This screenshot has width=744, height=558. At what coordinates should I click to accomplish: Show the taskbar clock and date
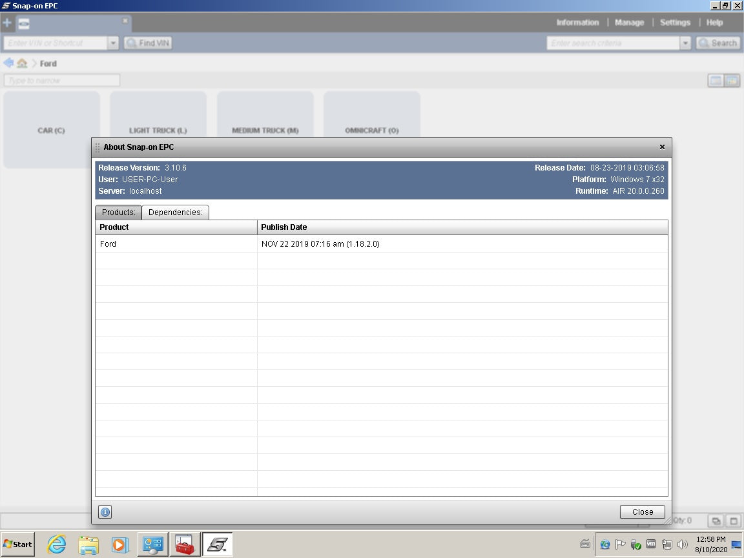point(711,544)
